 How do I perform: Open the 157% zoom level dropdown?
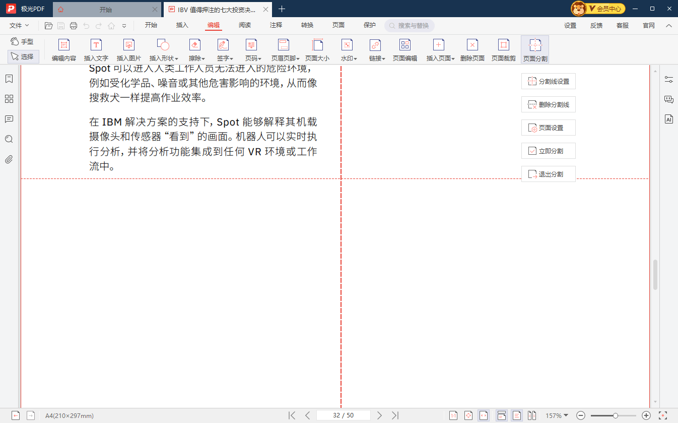pyautogui.click(x=557, y=415)
